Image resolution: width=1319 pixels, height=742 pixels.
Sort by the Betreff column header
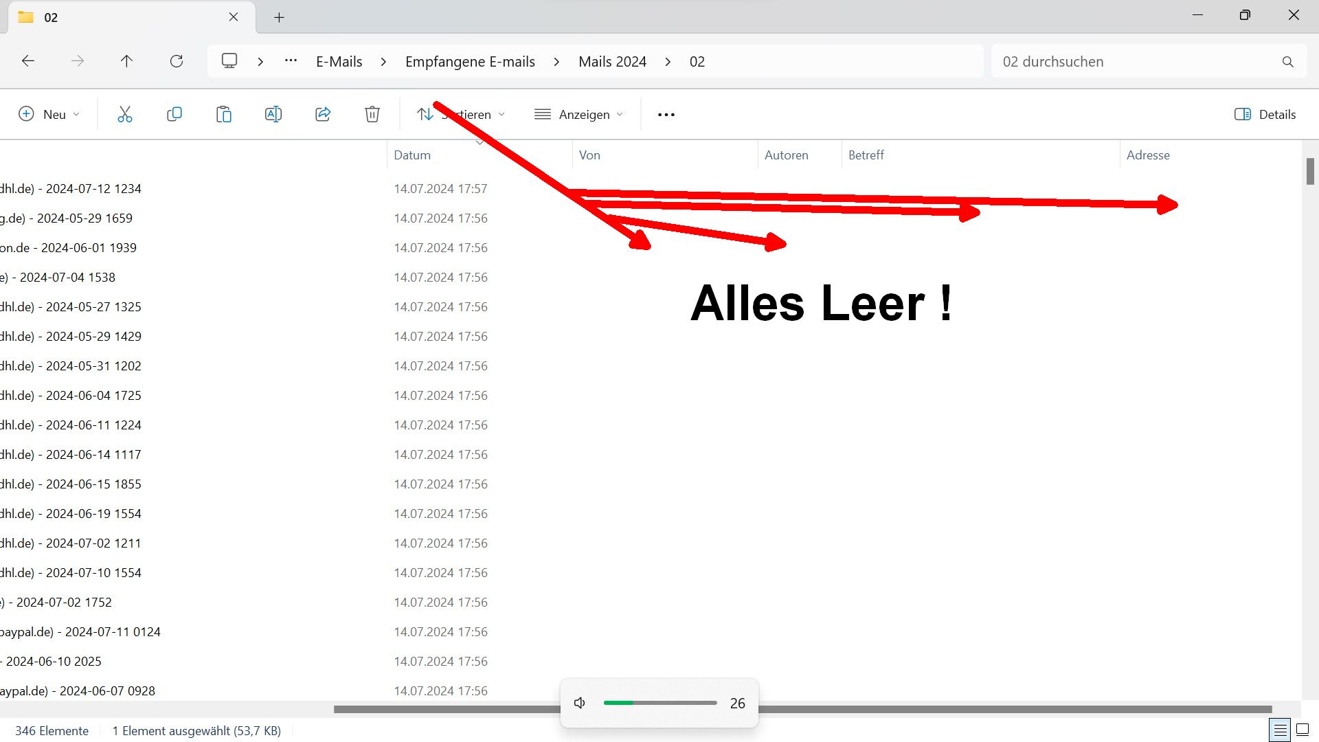866,155
